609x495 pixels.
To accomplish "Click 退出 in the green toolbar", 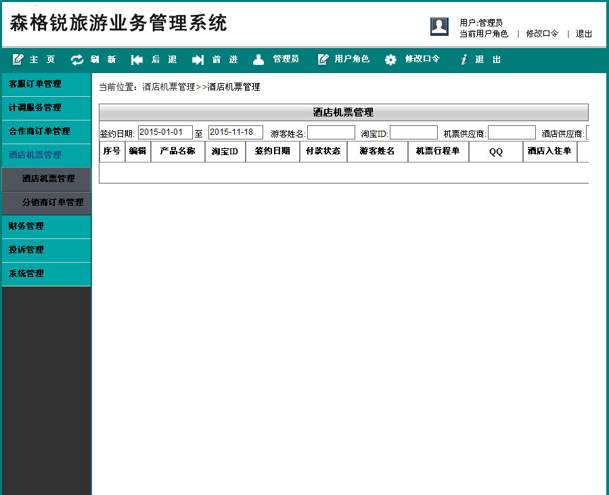I will (488, 60).
